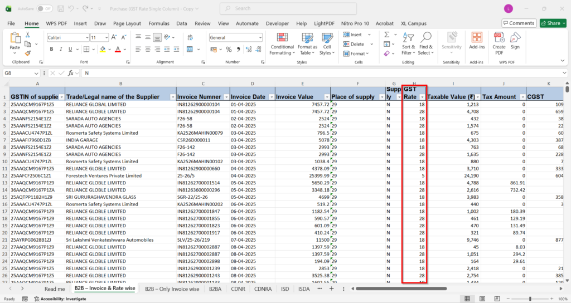Open the font size dropdown
Viewport: 571px width, 303px height.
click(107, 37)
